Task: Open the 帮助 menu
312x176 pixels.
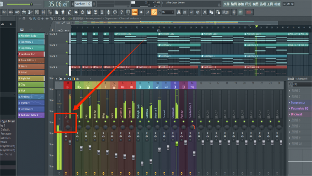Action: [x=277, y=4]
